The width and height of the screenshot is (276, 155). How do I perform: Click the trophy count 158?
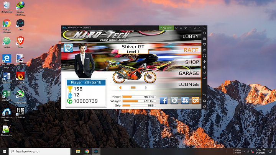[x=78, y=89]
